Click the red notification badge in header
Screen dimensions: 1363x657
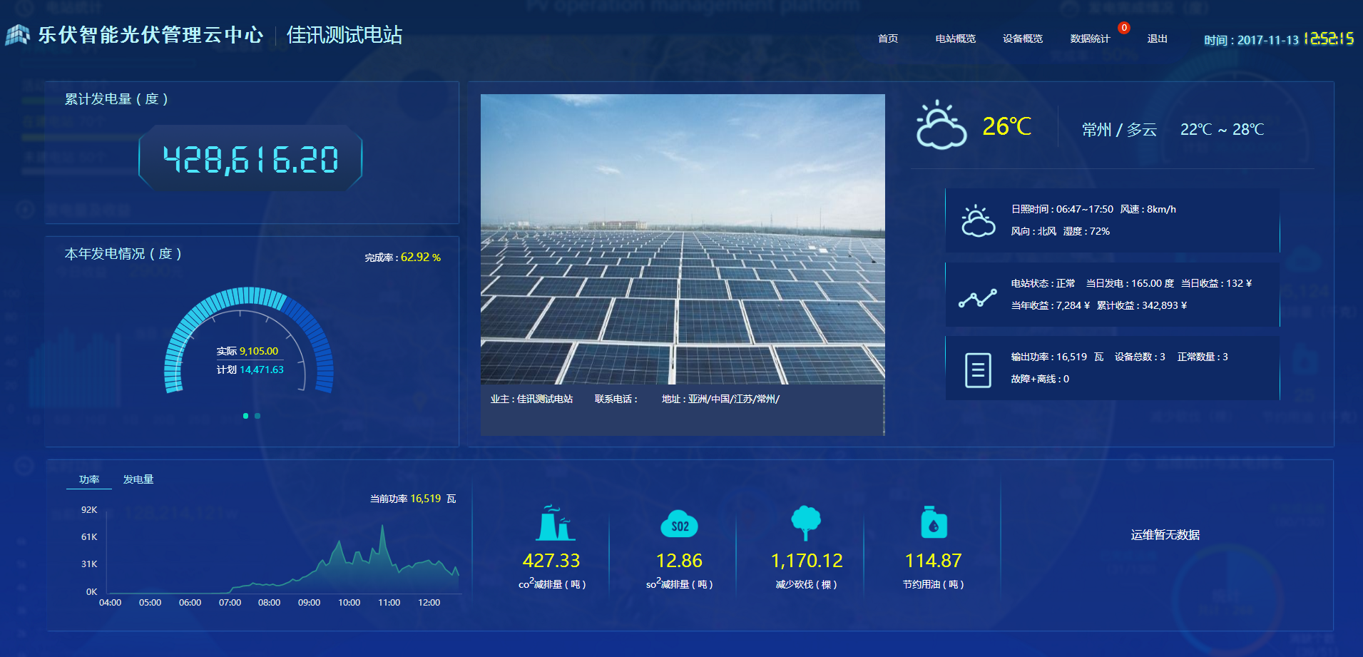(1123, 28)
